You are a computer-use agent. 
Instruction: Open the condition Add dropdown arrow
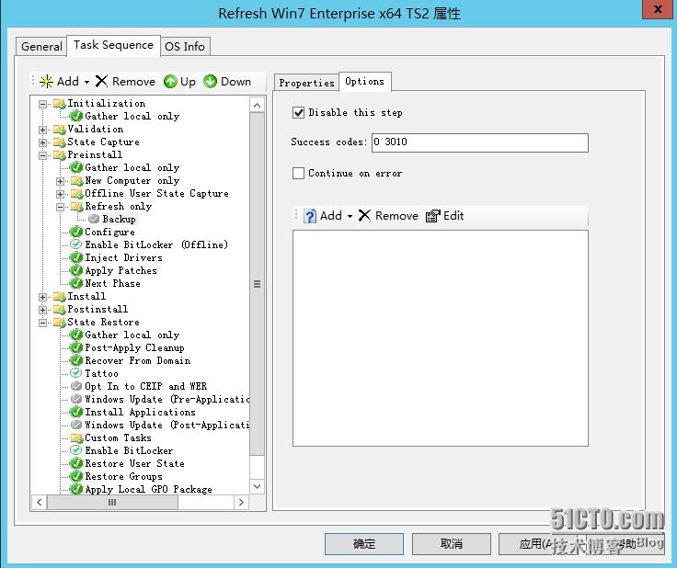350,216
